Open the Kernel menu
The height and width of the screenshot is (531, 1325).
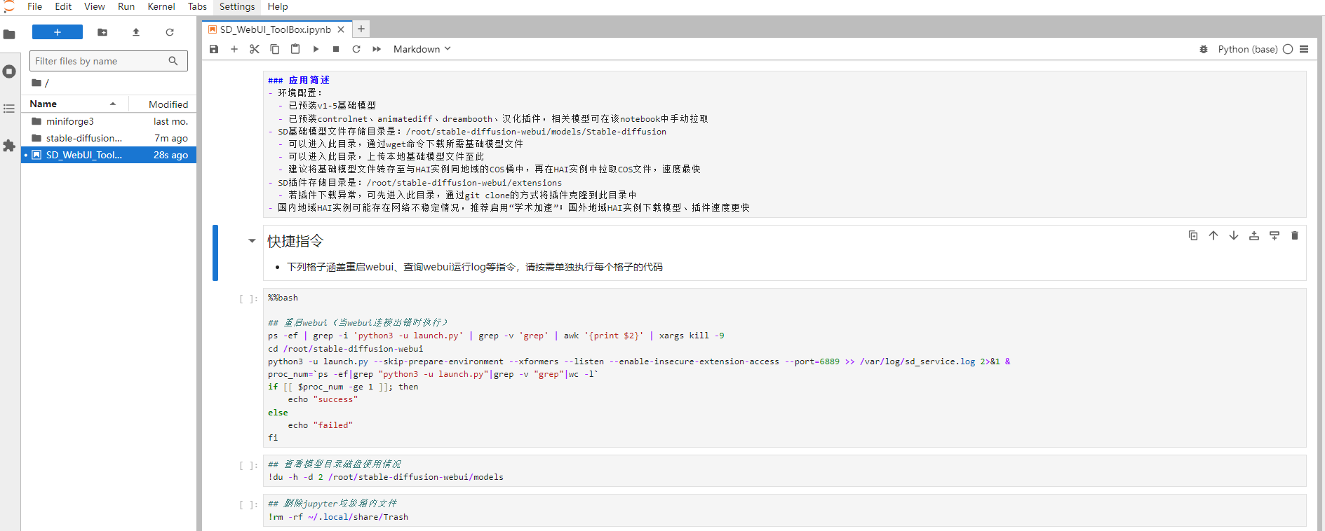[161, 6]
